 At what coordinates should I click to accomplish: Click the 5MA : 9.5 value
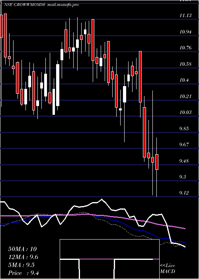pos(21,265)
